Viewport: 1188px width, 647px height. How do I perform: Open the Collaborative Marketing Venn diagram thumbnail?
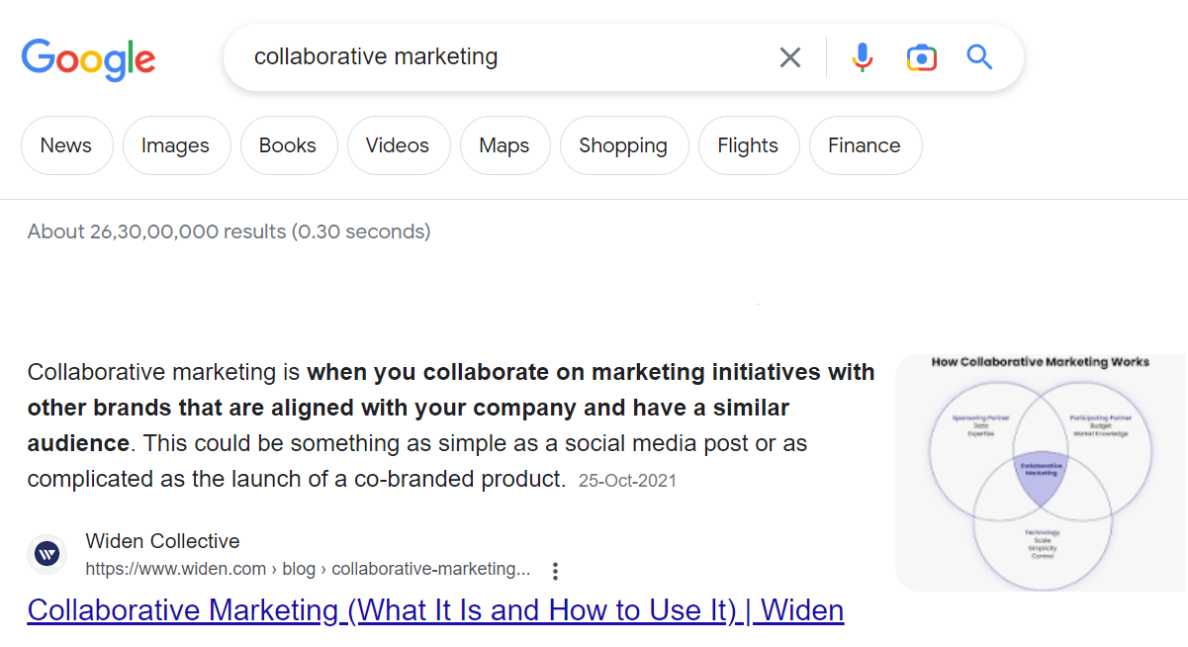(1041, 472)
